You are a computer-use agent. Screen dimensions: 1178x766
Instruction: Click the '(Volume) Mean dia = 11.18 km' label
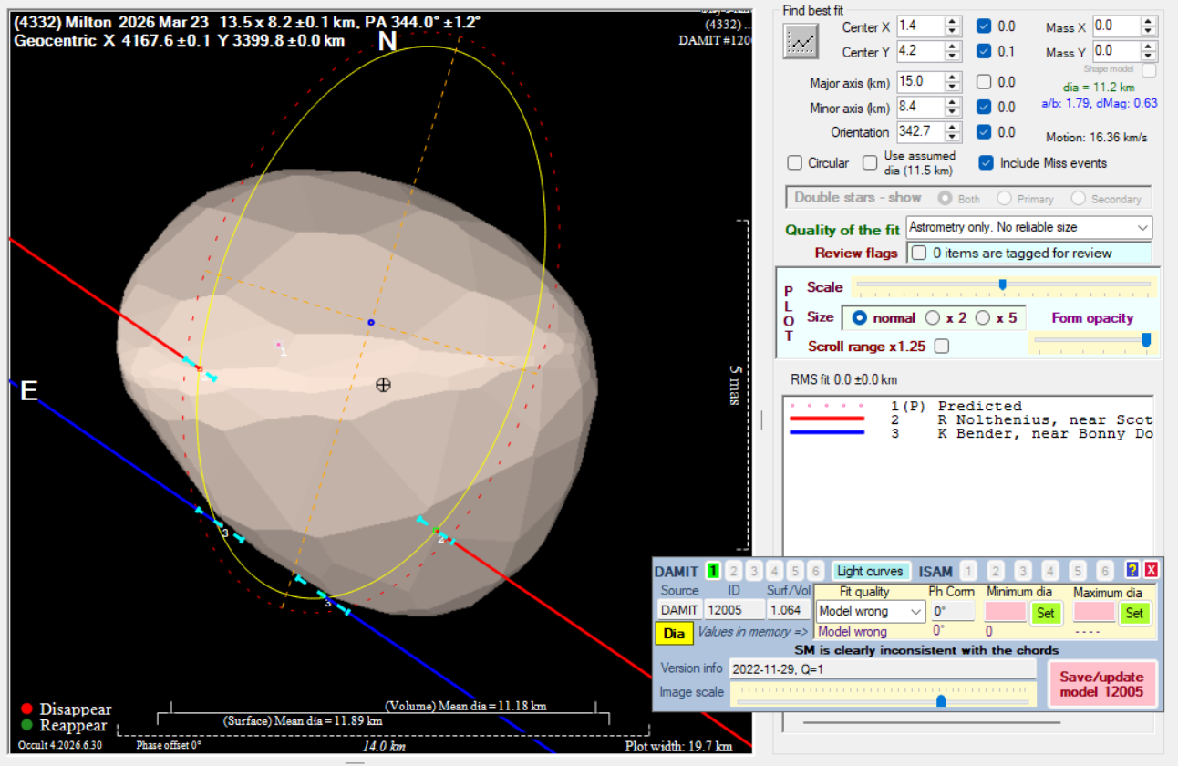465,706
